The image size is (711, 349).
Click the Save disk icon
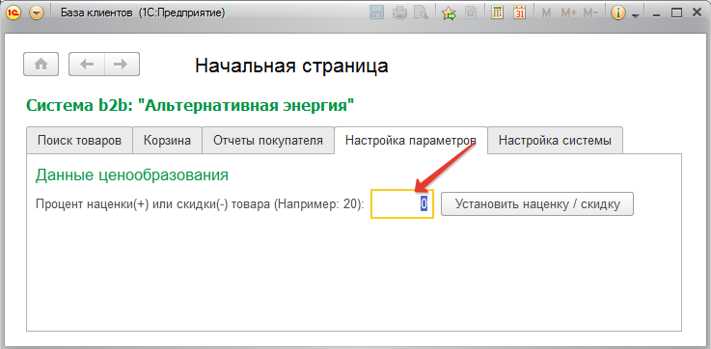(377, 13)
